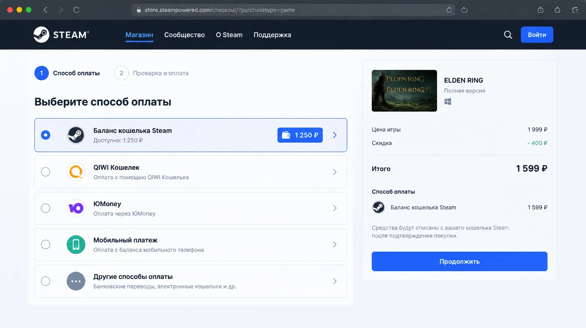
Task: Click the browser forward arrow
Action: tap(61, 10)
